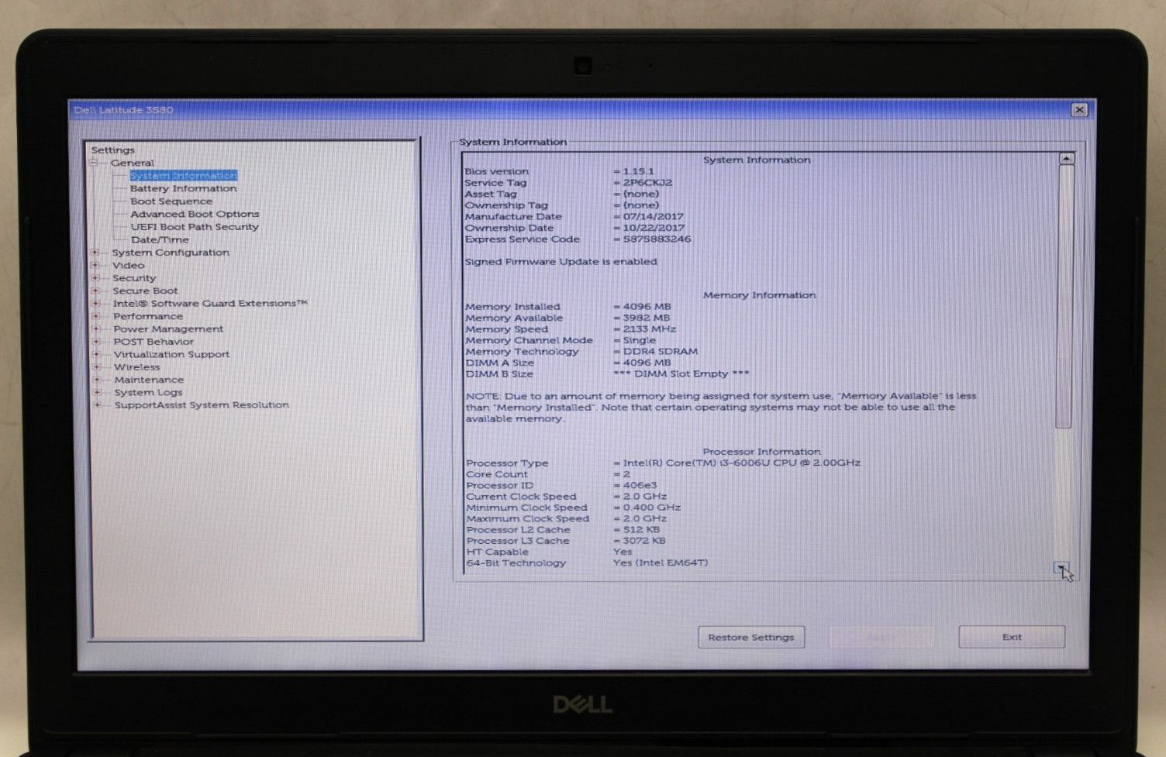This screenshot has width=1166, height=757.
Task: Collapse the General tree node
Action: click(x=94, y=163)
